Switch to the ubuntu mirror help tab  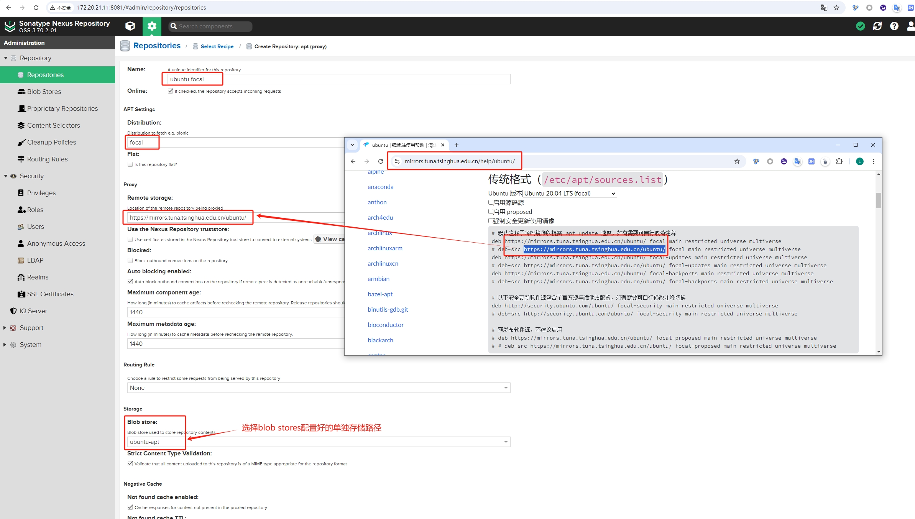click(403, 145)
